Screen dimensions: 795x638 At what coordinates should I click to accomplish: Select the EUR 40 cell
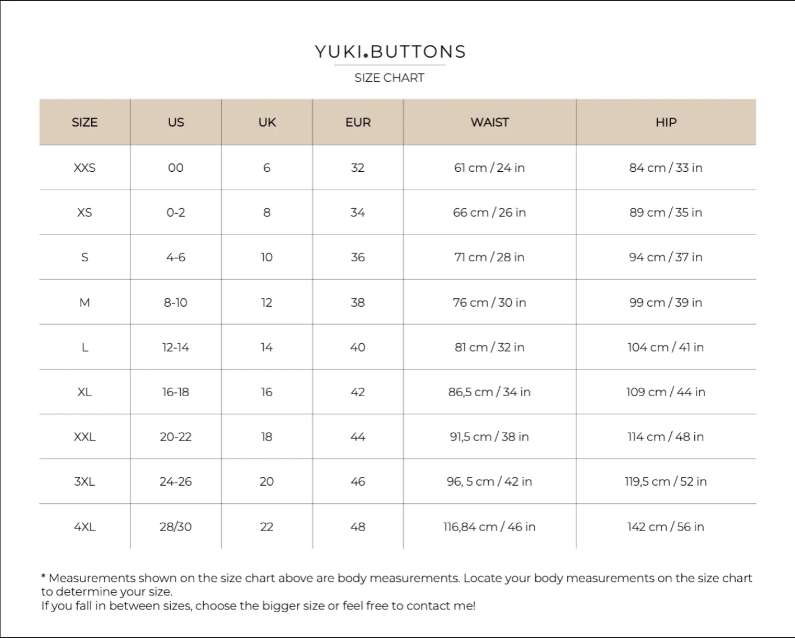click(358, 347)
